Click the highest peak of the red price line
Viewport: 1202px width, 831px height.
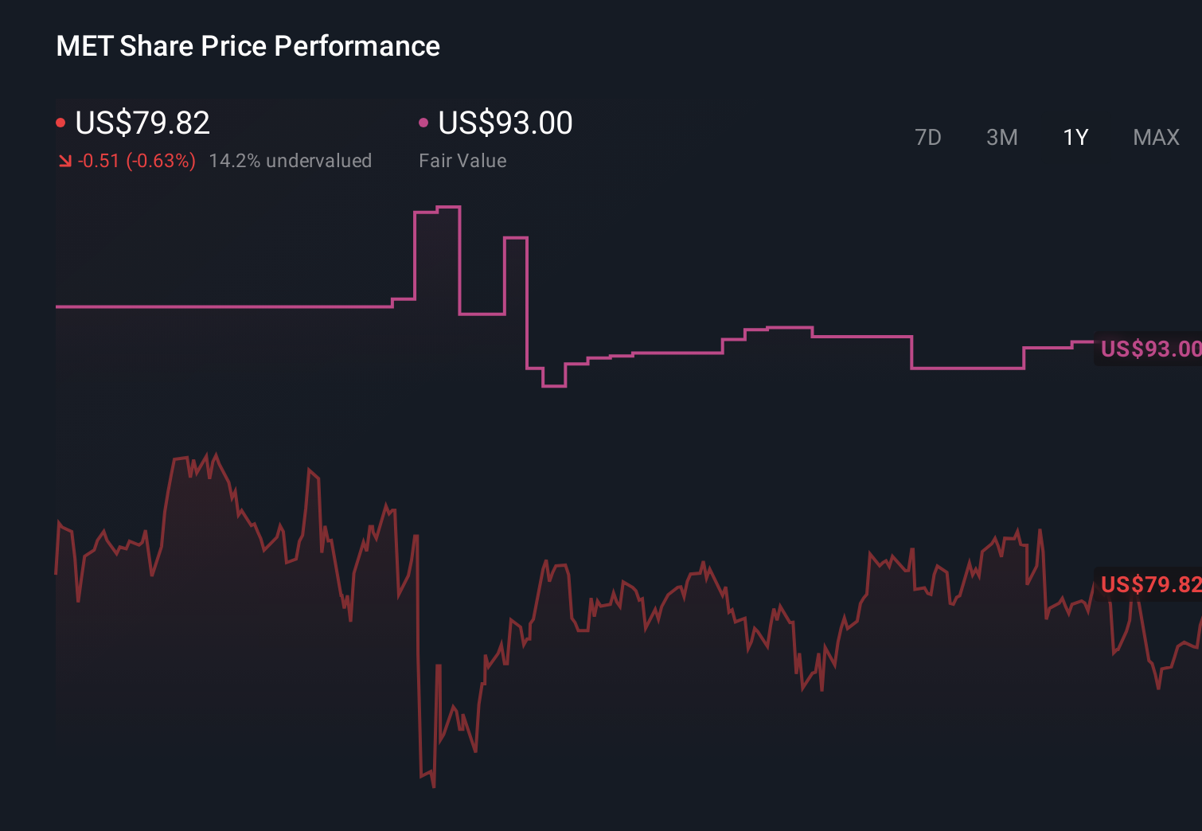tap(215, 455)
